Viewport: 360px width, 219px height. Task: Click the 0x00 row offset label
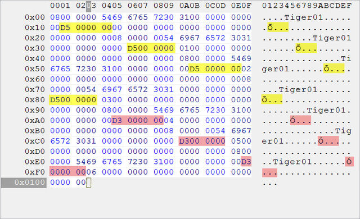coord(35,17)
